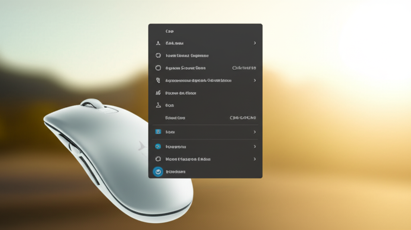This screenshot has width=411, height=230.
Task: Select the text label of the last menu entry
Action: coord(175,171)
